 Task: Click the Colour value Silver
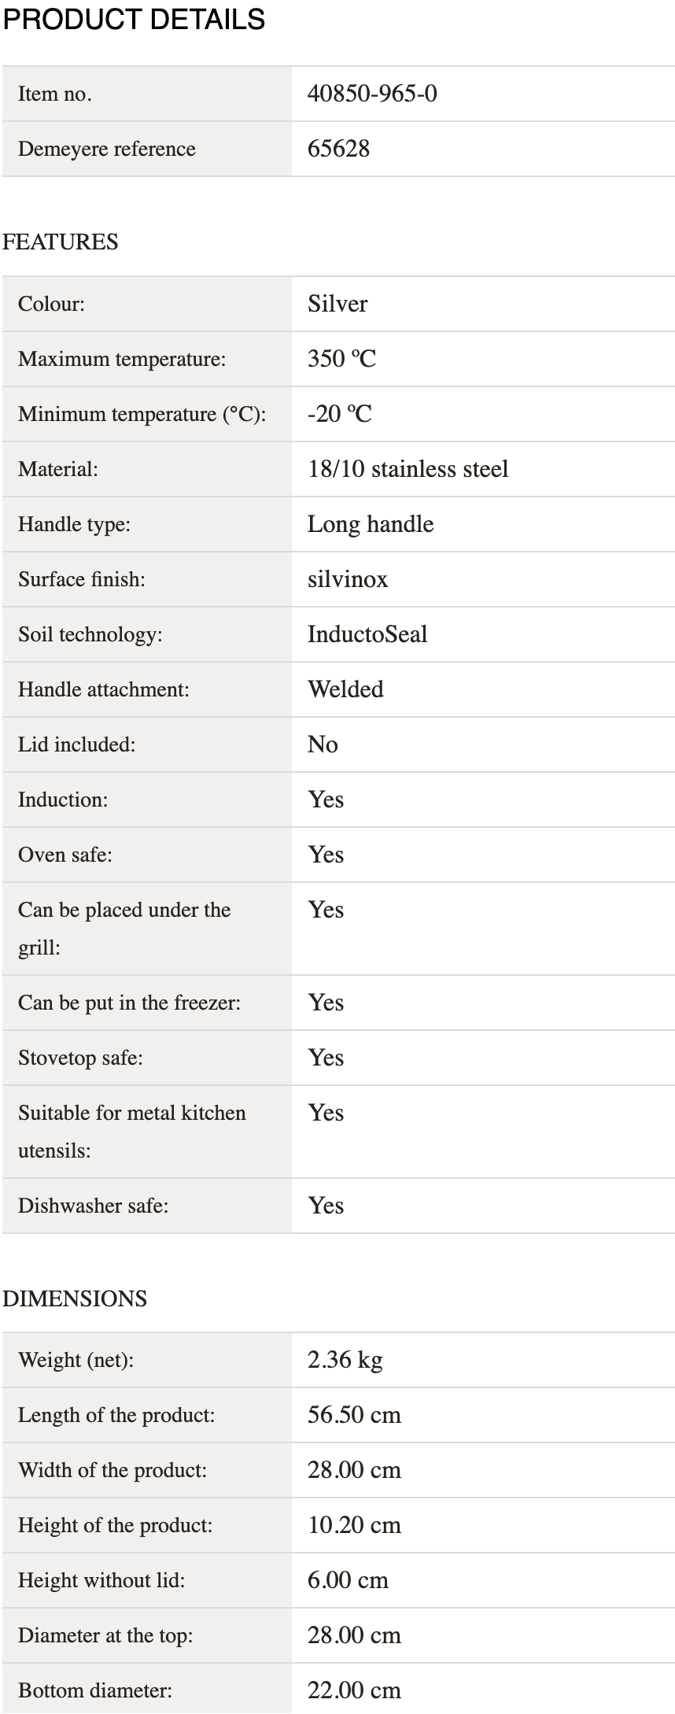[337, 304]
